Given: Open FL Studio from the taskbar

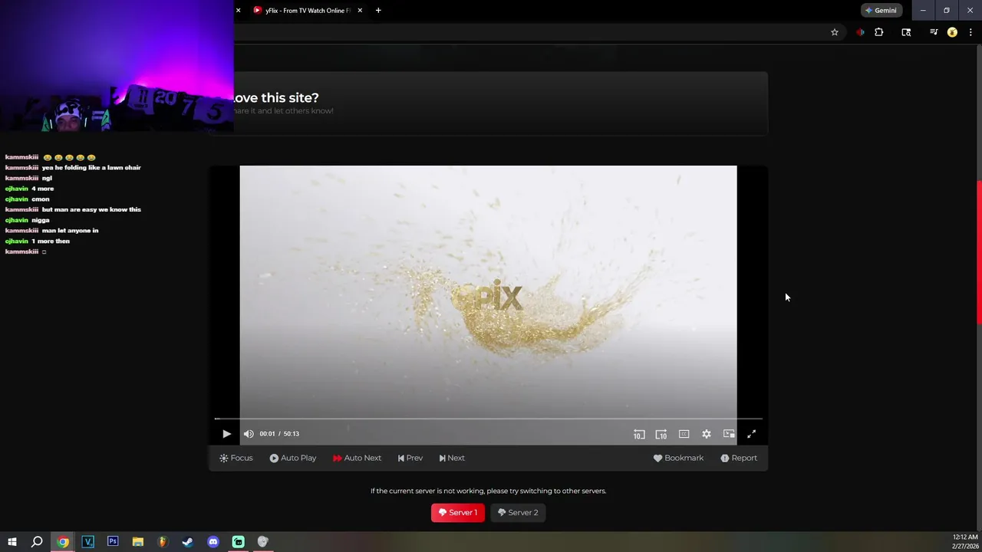Looking at the screenshot, I should tap(163, 542).
